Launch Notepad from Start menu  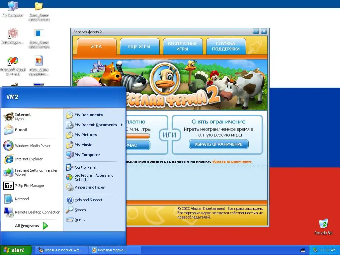coord(32,199)
